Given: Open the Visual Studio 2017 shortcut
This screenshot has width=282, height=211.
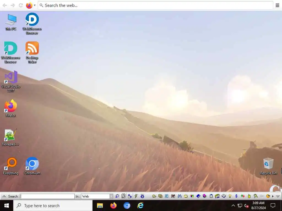Looking at the screenshot, I should (x=11, y=81).
